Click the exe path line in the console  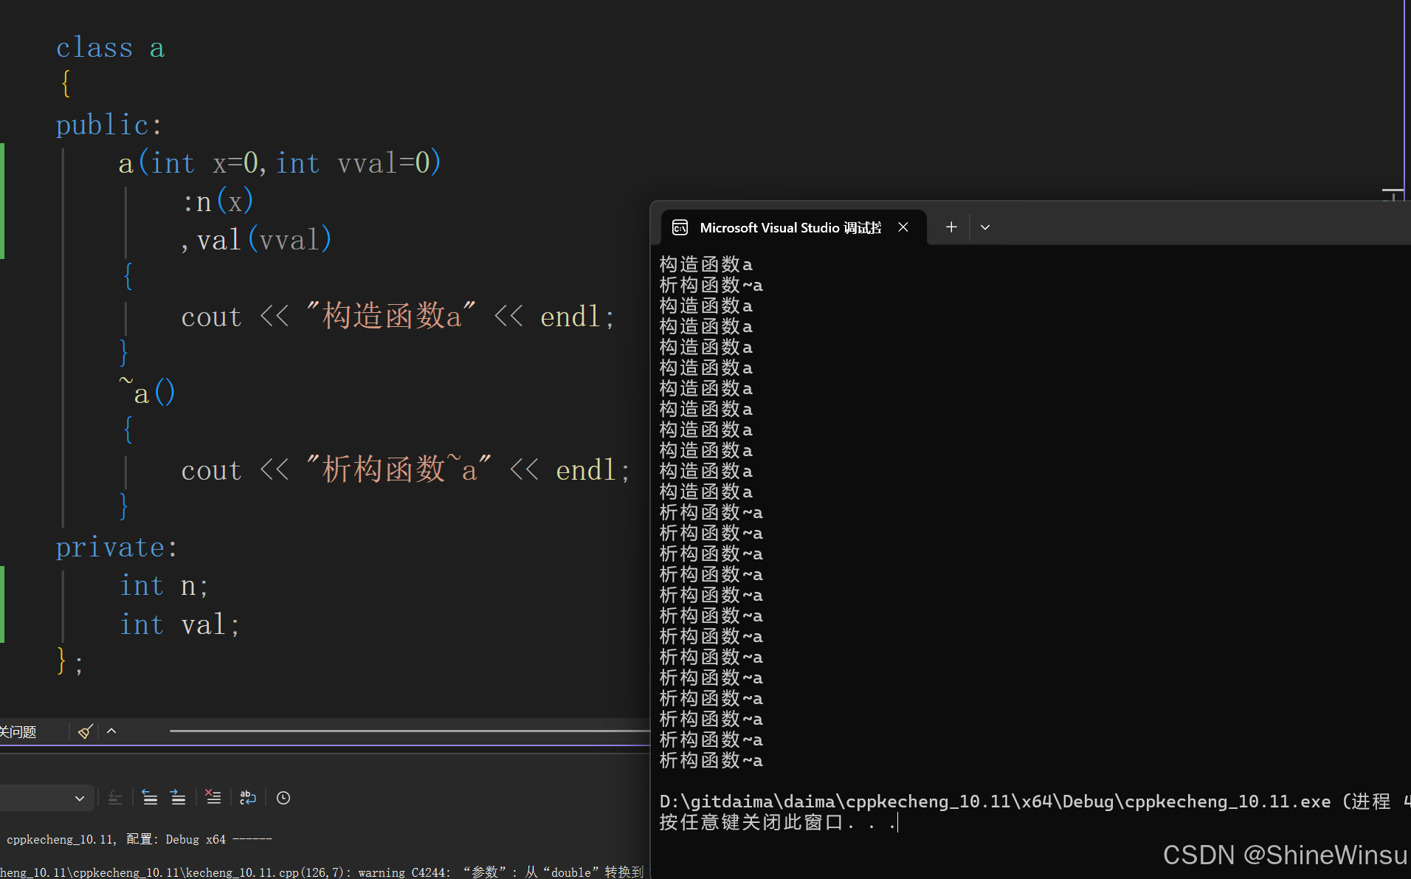click(1035, 802)
